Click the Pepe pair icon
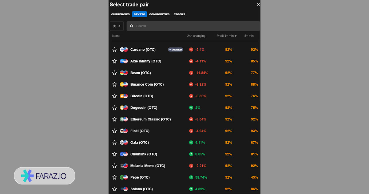This screenshot has width=369, height=194. (124, 177)
